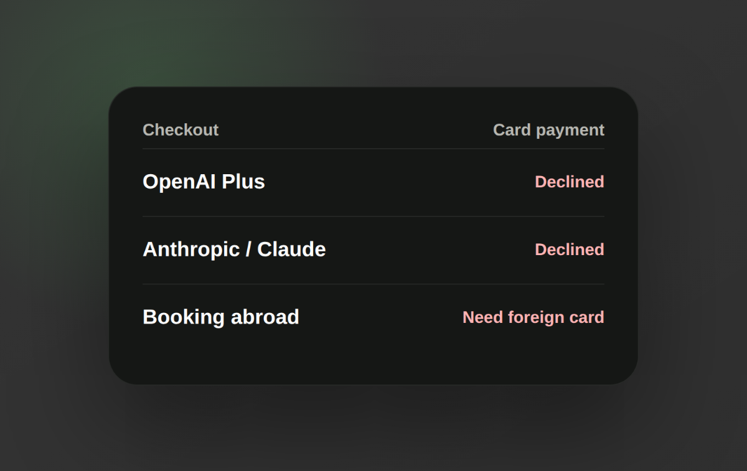Click the word Plus in OpenAI Plus
747x471 pixels.
click(x=243, y=182)
